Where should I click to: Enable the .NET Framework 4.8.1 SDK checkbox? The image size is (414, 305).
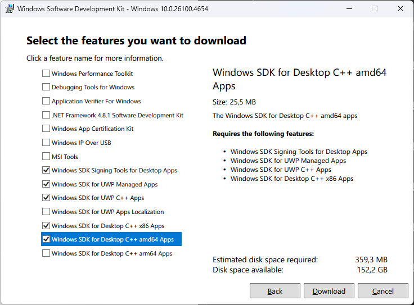pos(46,115)
